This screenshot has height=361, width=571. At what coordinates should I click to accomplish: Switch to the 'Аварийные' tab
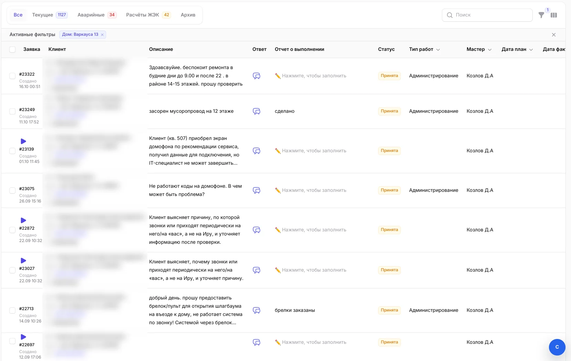(x=97, y=15)
